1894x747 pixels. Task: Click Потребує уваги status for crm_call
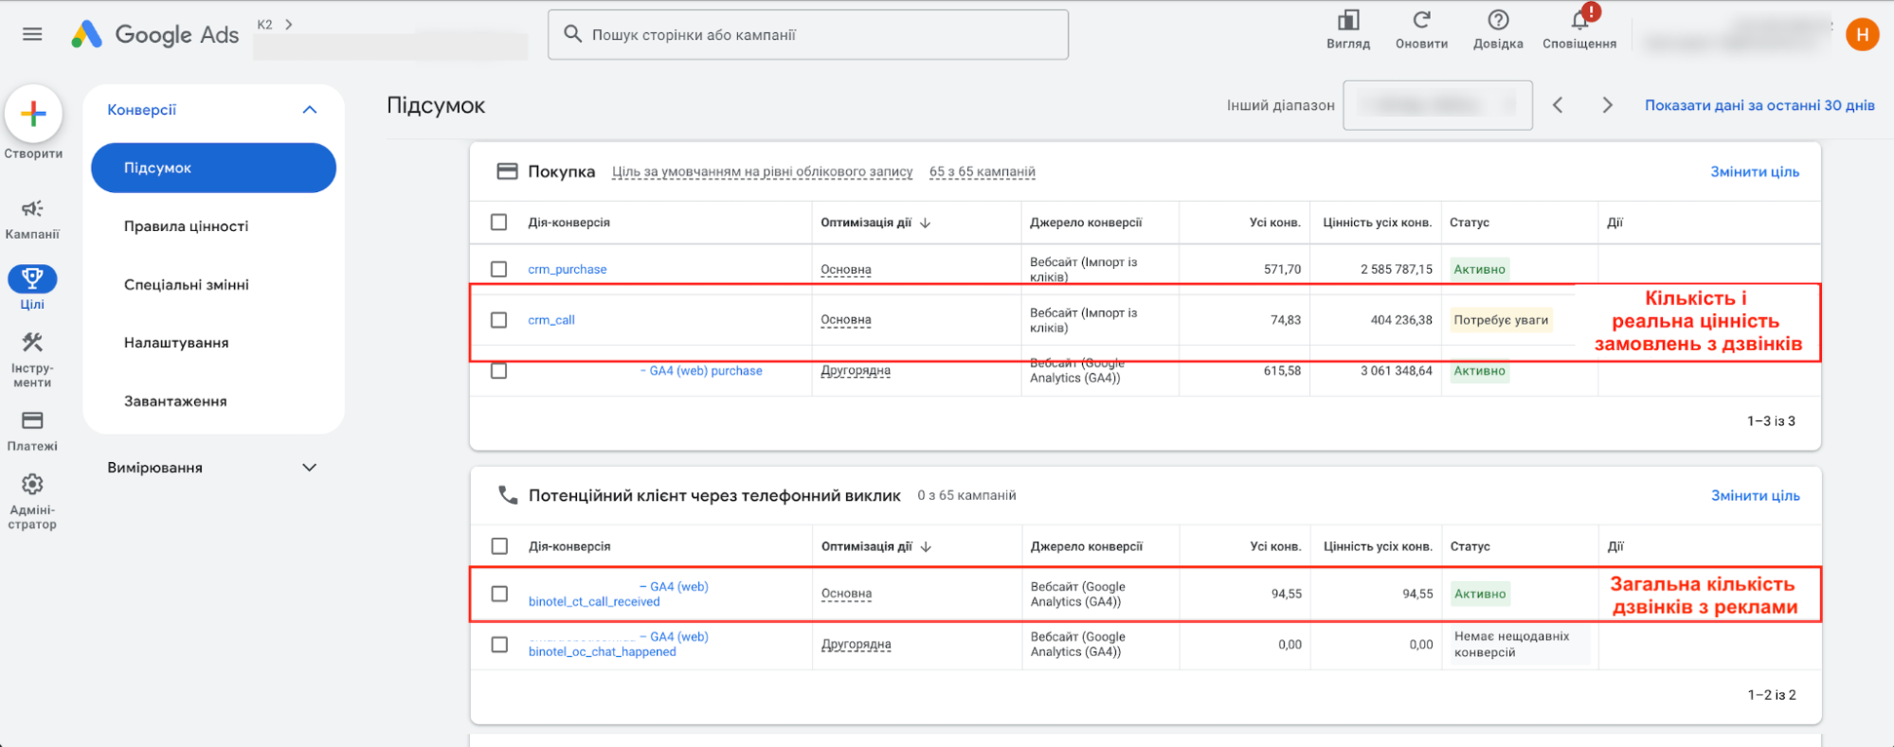[x=1501, y=320]
